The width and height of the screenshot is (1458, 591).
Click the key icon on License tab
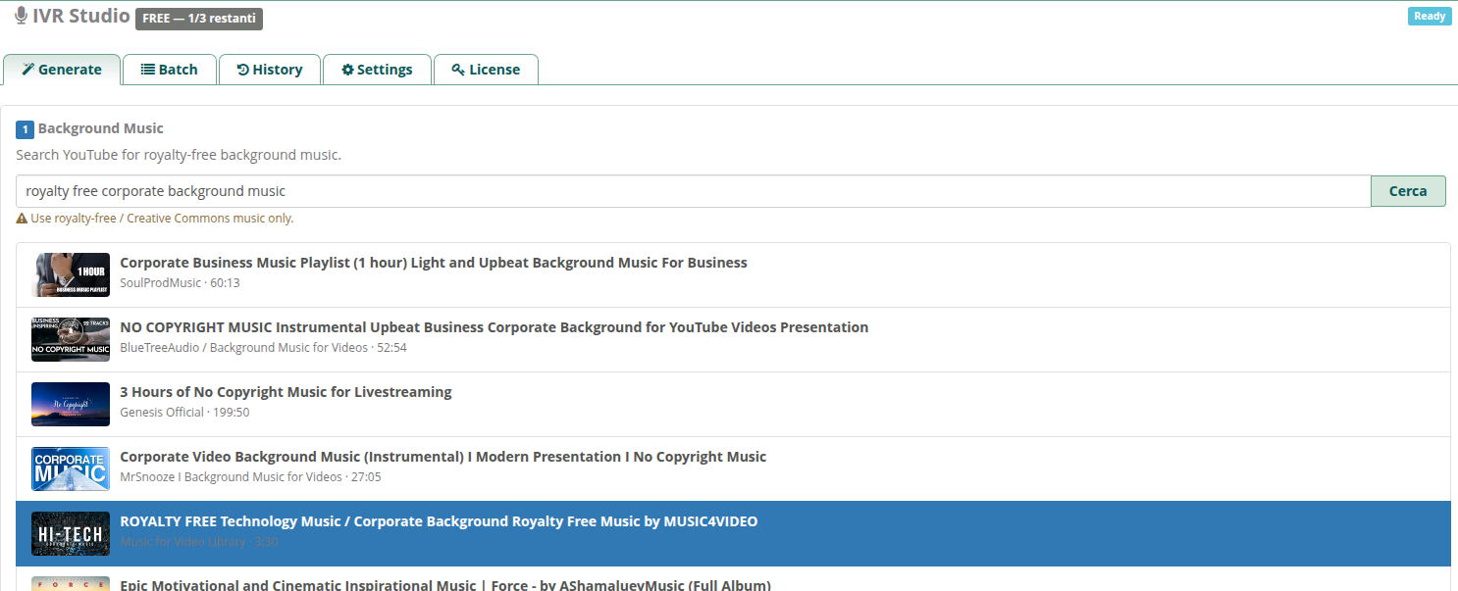458,70
